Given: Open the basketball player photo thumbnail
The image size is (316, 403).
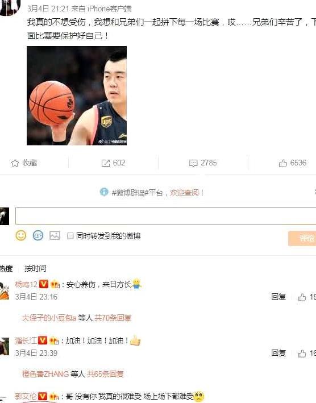Looking at the screenshot, I should 77,95.
